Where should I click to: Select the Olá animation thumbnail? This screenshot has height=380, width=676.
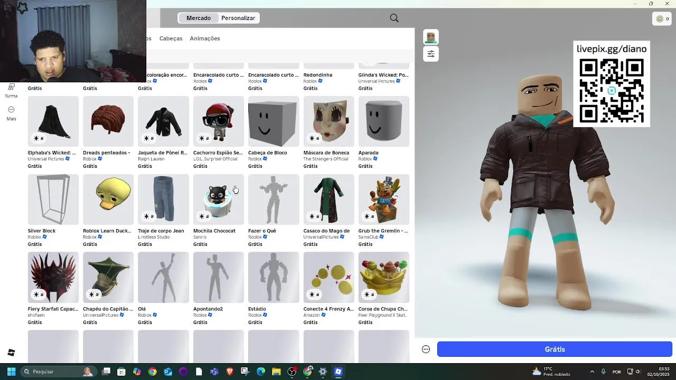pyautogui.click(x=163, y=278)
